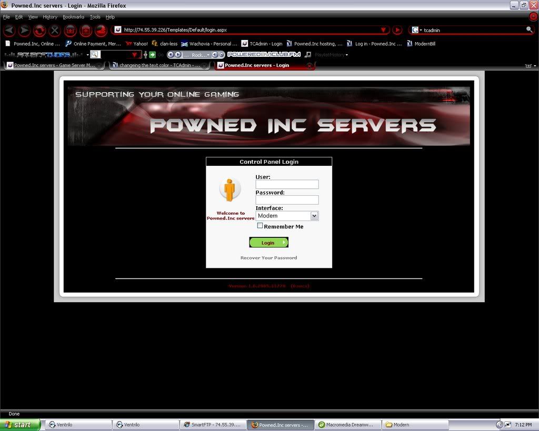Click the magnifier icon in the search box
Image resolution: width=539 pixels, height=431 pixels.
(529, 30)
